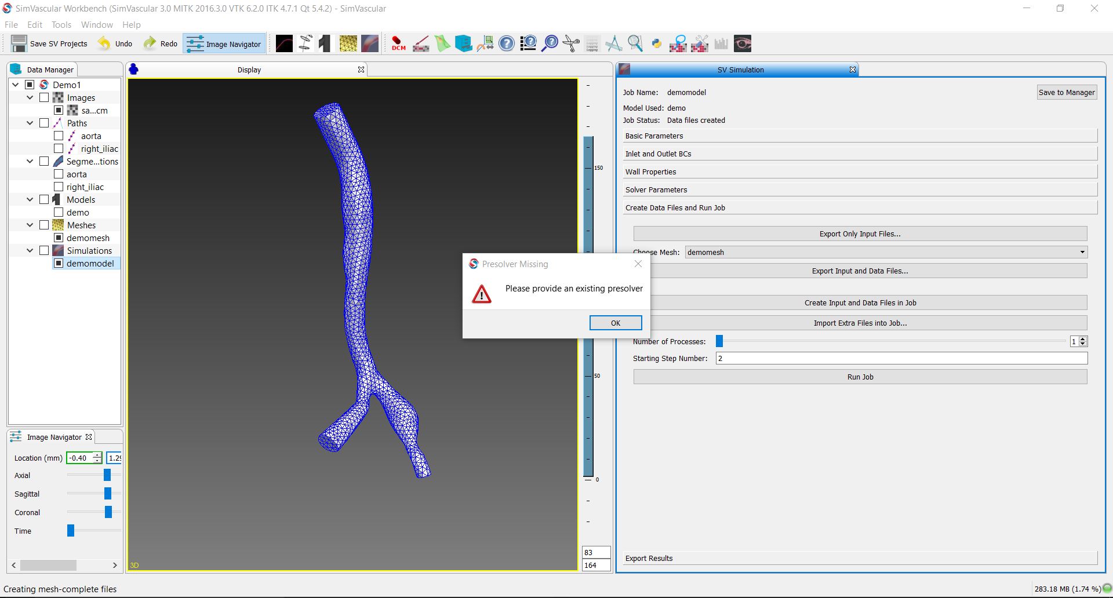Check the demo model checkbox
Image resolution: width=1113 pixels, height=598 pixels.
[x=59, y=212]
